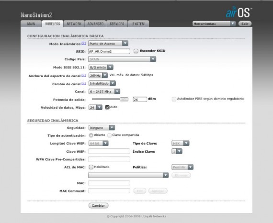Click the NanoStation2 title text
This screenshot has width=273, height=223.
(x=36, y=15)
